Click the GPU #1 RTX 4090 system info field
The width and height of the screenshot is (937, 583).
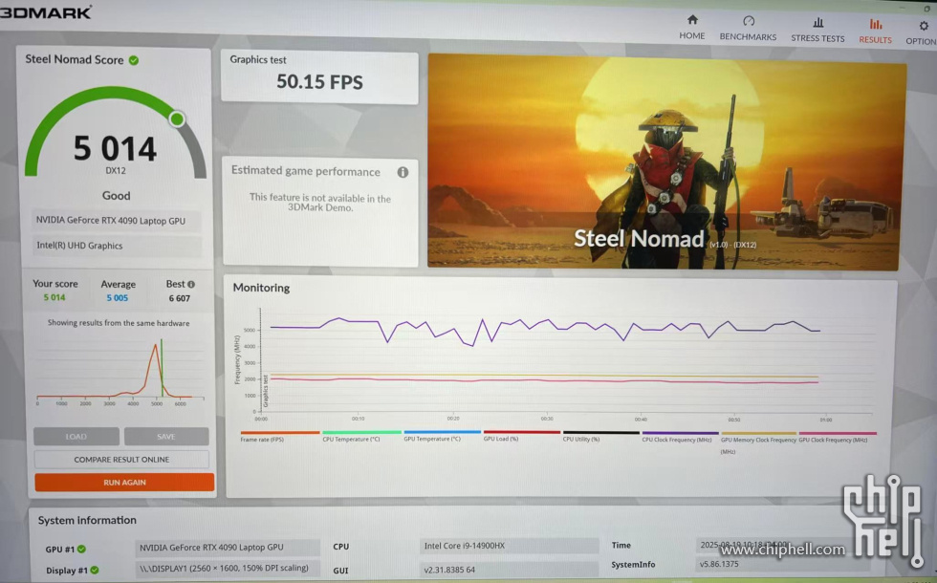(x=228, y=547)
